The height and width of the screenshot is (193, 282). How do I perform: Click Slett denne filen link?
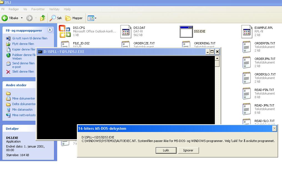[x=23, y=72]
